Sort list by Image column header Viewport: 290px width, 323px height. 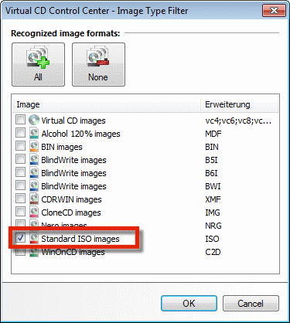[107, 104]
